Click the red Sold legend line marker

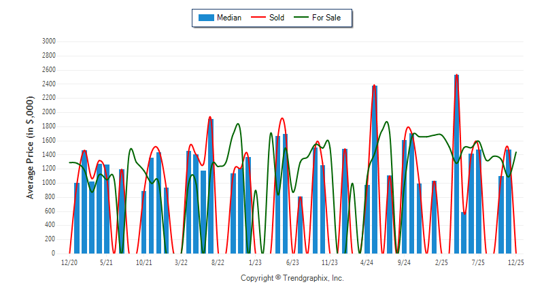pyautogui.click(x=260, y=18)
